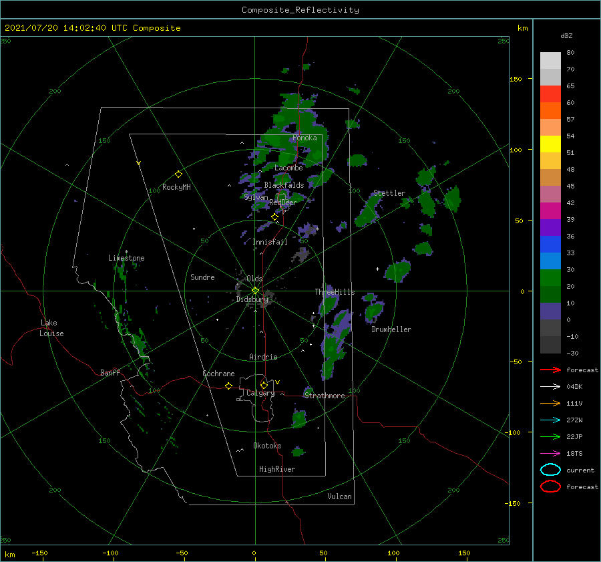Click the Cochrane town label

click(x=218, y=374)
